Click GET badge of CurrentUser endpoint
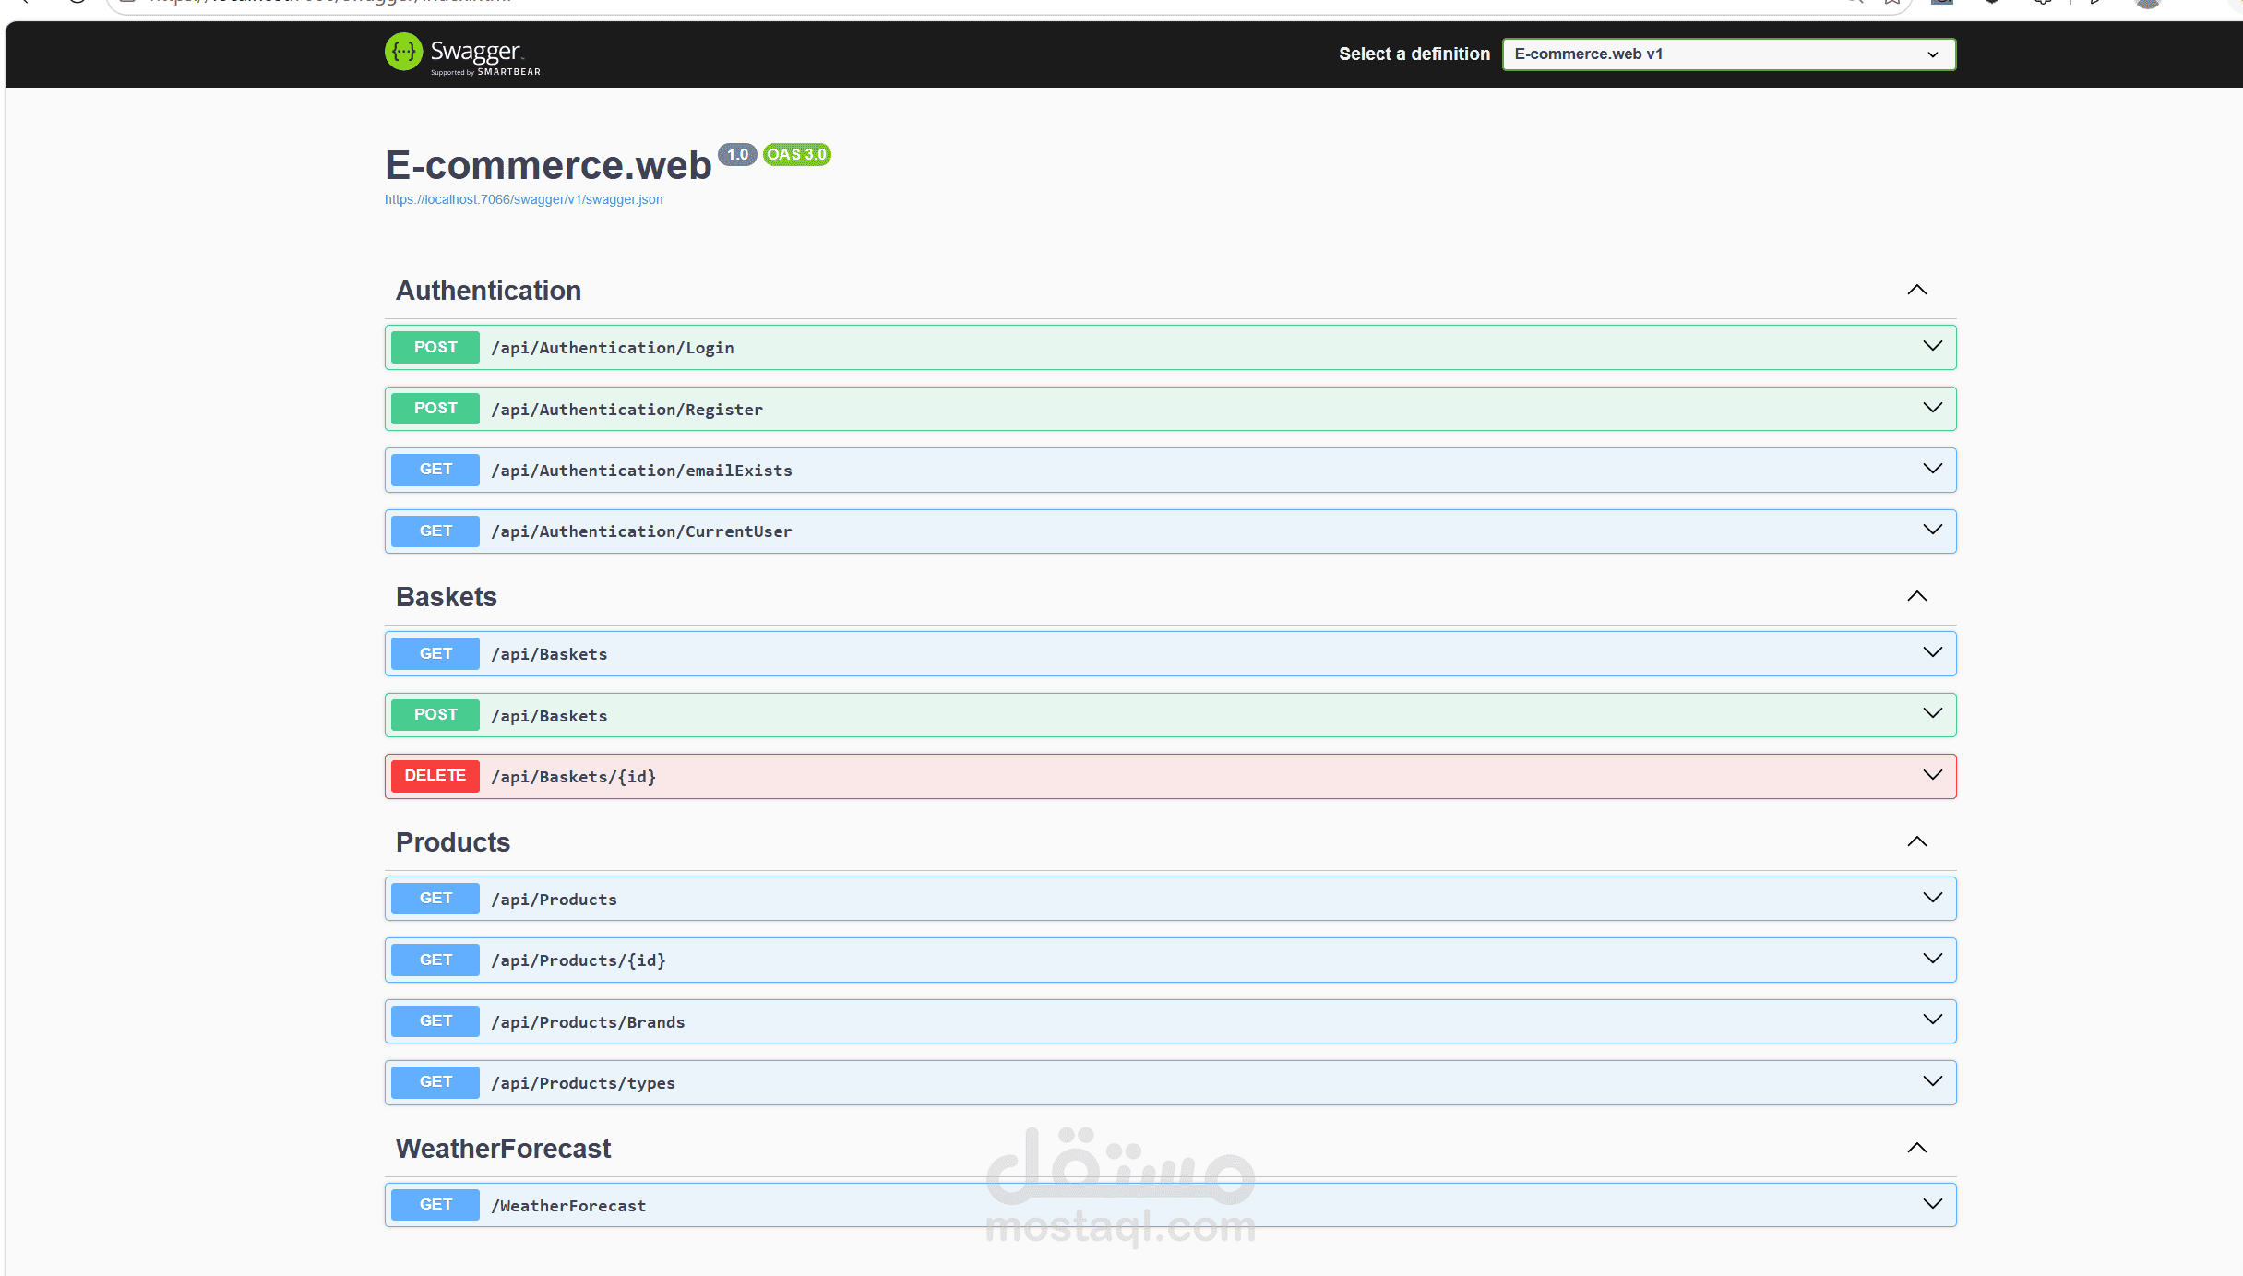 (435, 531)
